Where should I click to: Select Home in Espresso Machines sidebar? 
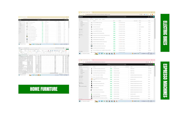click(x=81, y=67)
